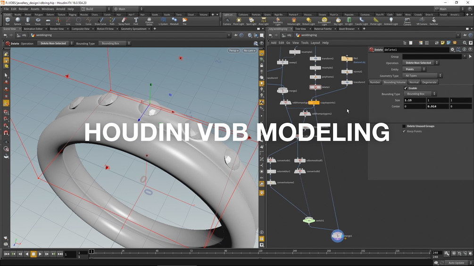Select the Draw Curve shelf tool
This screenshot has width=474, height=266.
[100, 21]
